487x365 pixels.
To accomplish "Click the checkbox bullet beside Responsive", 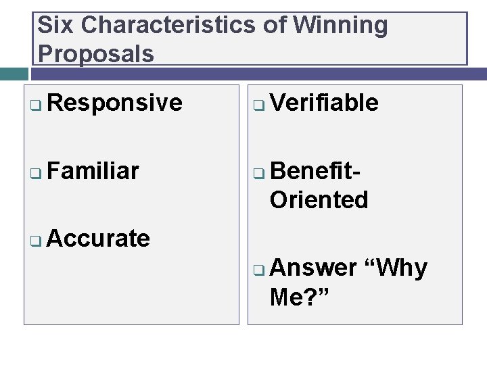I will (36, 105).
